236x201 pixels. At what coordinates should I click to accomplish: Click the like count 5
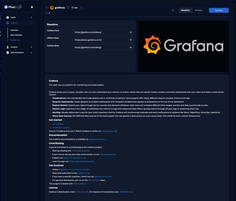coord(81,8)
